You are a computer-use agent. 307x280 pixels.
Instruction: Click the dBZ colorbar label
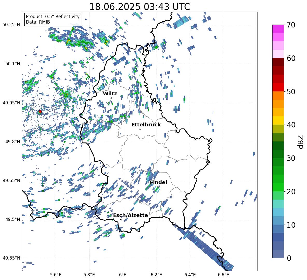(x=301, y=142)
